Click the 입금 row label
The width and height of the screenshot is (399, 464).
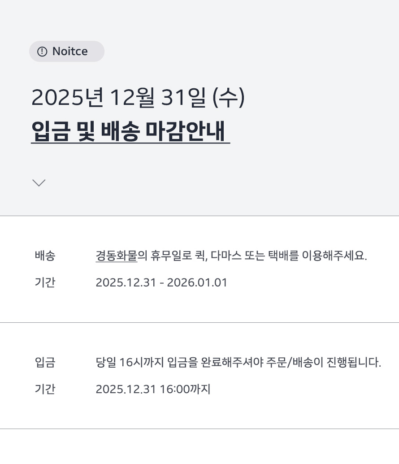coord(45,363)
